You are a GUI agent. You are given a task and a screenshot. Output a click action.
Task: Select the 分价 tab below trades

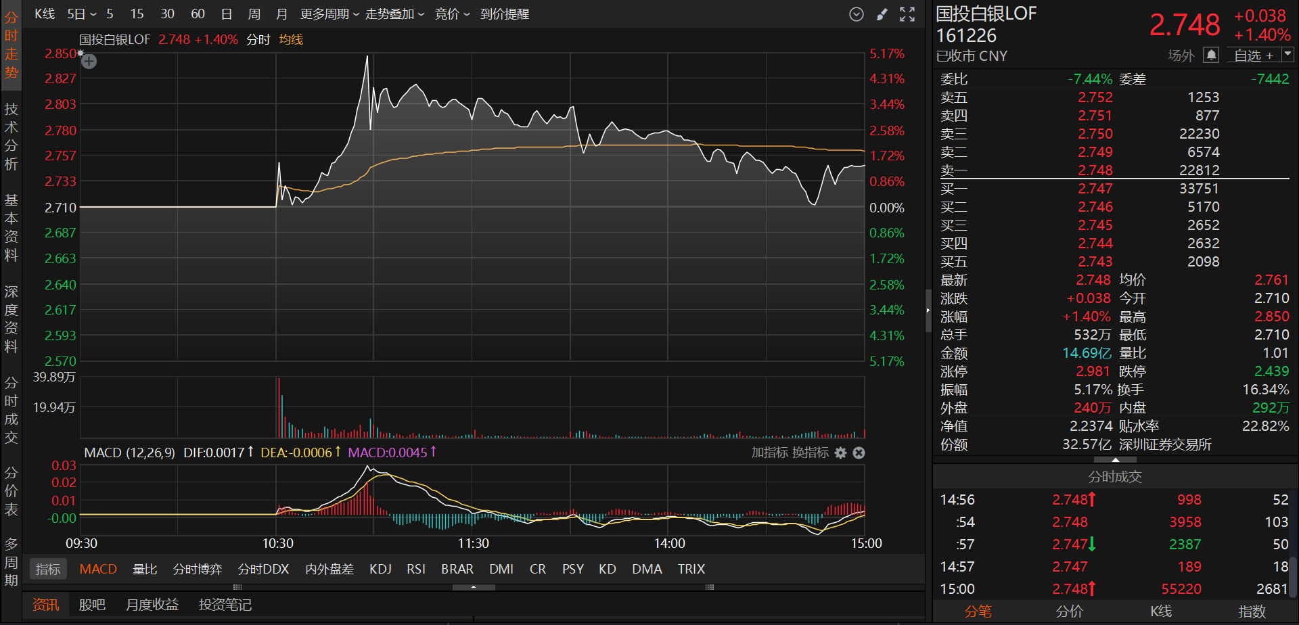point(1069,611)
